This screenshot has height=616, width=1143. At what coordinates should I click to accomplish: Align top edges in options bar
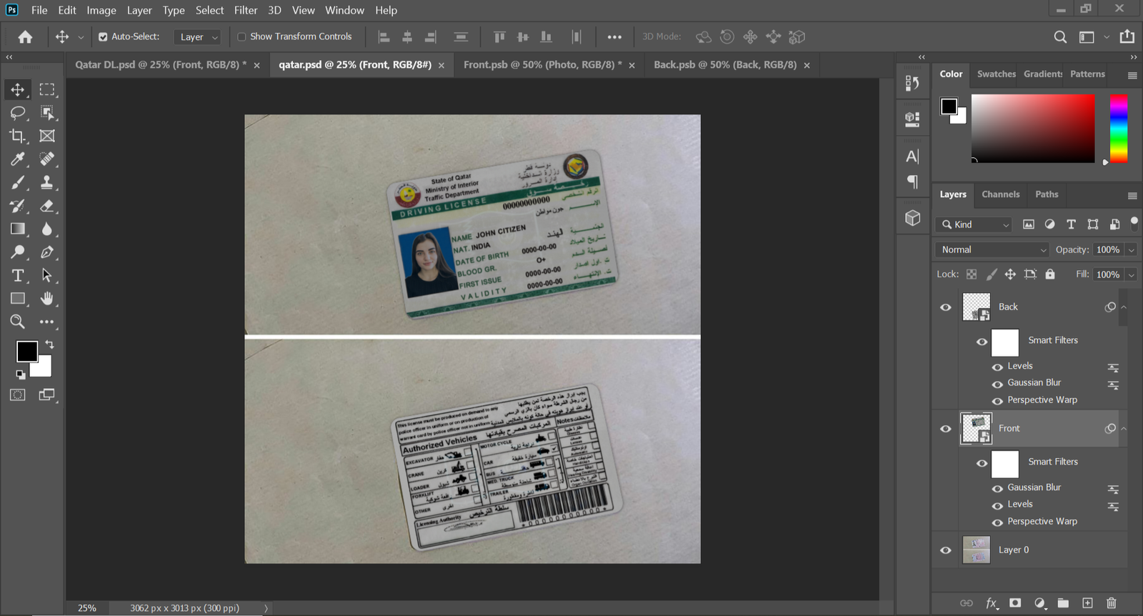coord(499,36)
